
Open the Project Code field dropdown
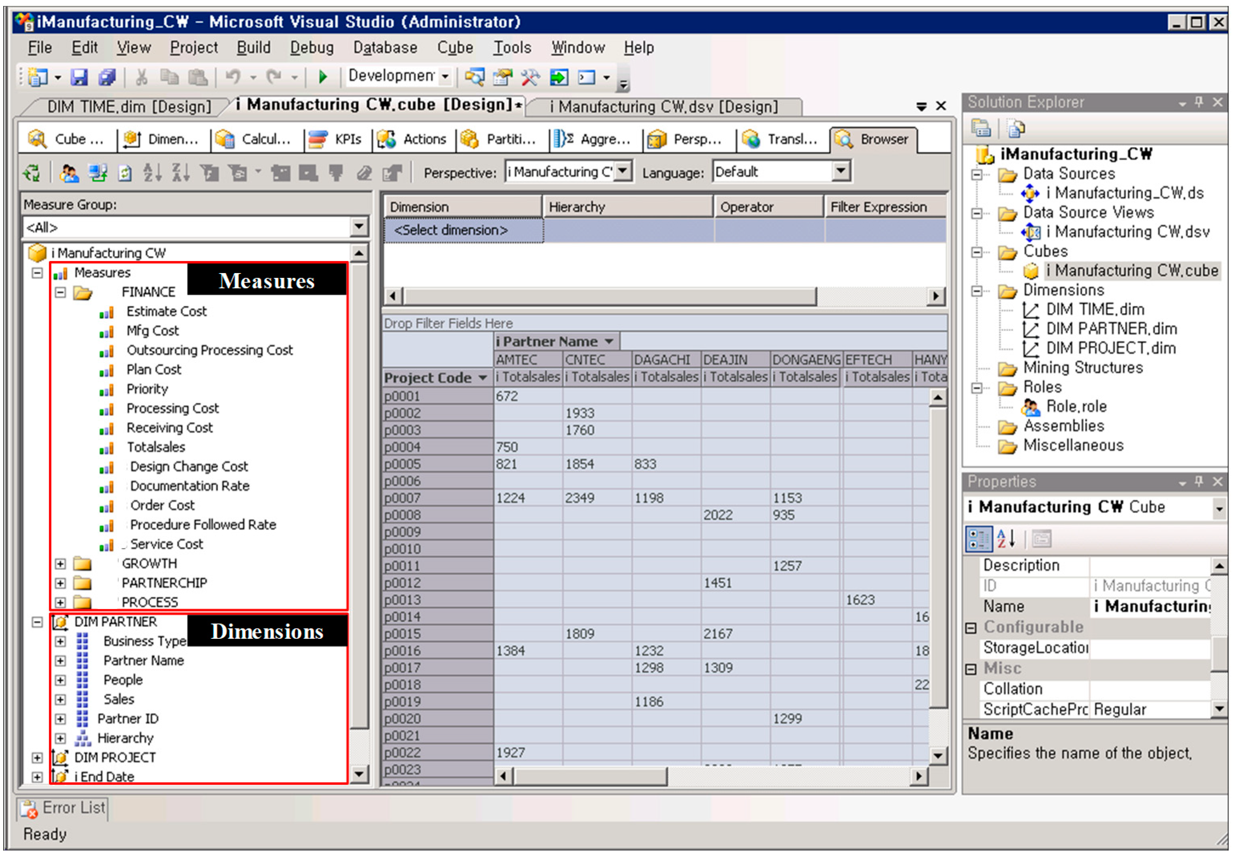[x=482, y=378]
